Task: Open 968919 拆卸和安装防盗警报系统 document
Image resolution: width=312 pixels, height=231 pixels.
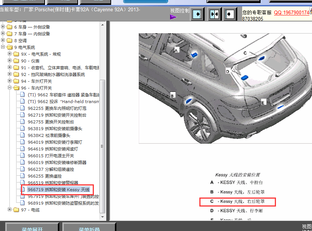Action: coord(63,203)
